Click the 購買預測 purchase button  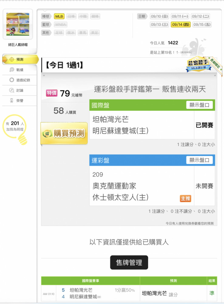(64, 133)
